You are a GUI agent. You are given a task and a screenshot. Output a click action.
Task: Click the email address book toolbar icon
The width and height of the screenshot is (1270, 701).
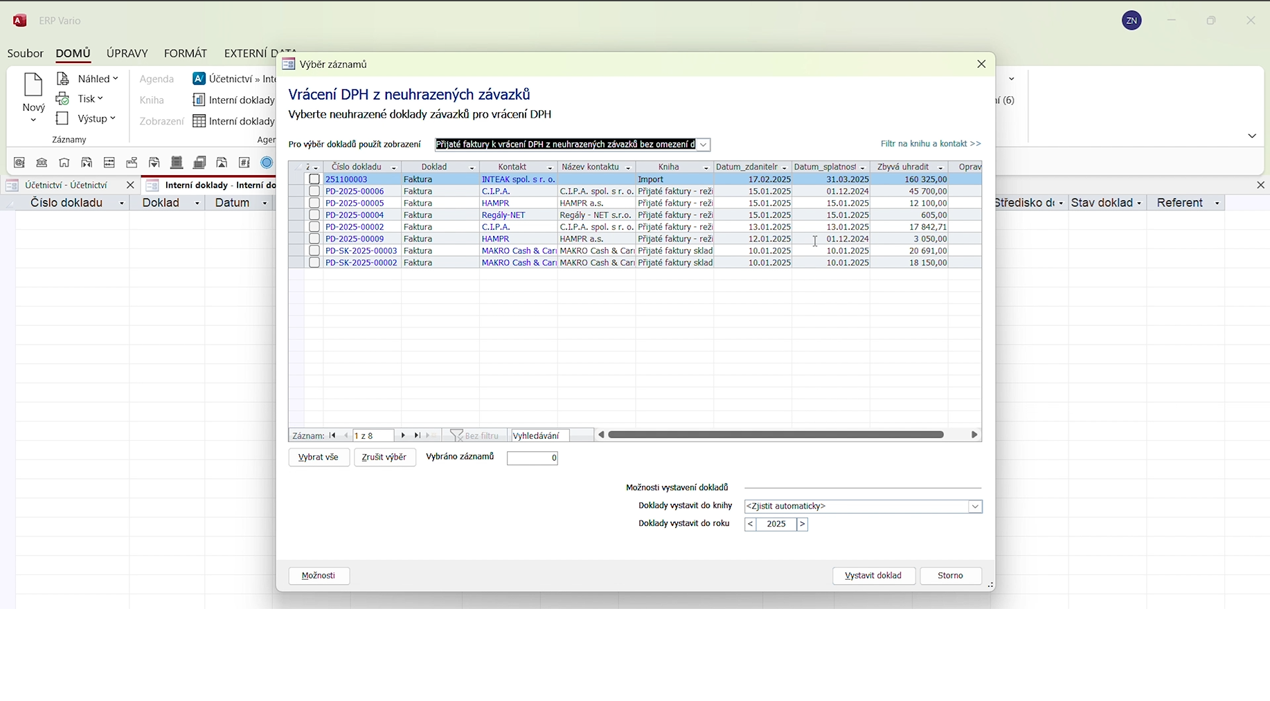coord(19,163)
